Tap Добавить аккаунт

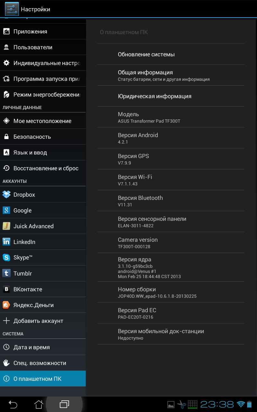point(38,321)
